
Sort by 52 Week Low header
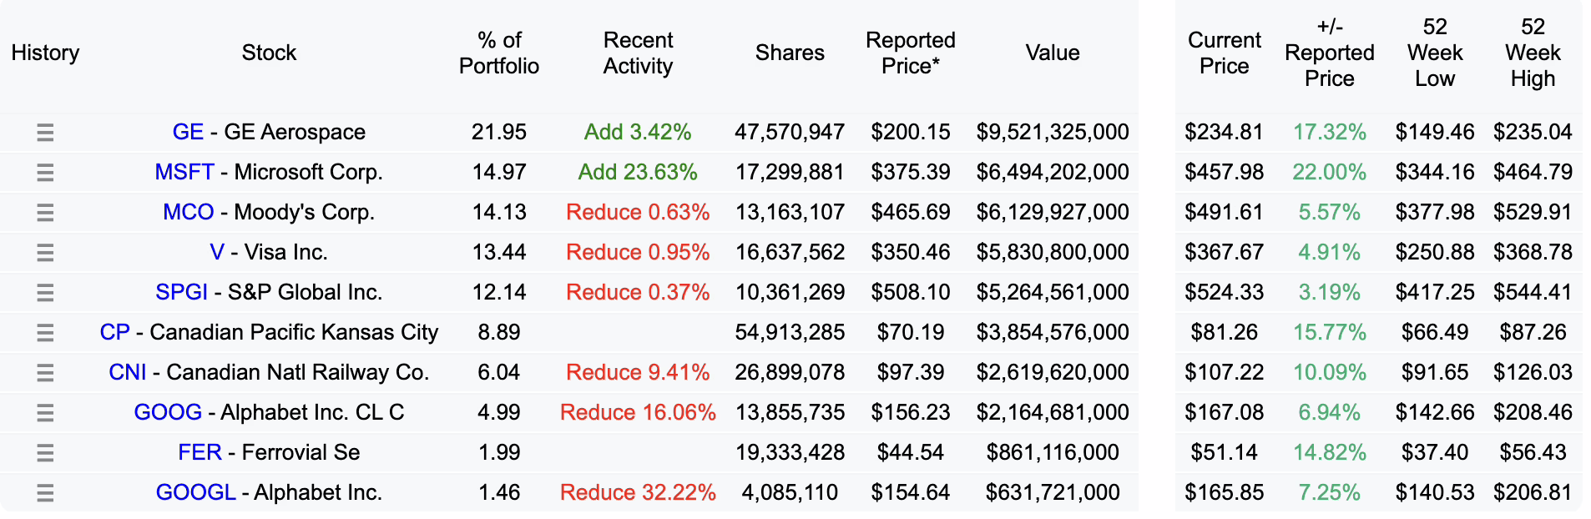[1435, 53]
